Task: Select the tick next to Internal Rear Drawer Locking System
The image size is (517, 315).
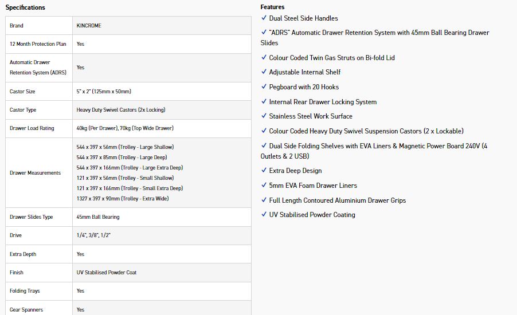Action: tap(264, 102)
